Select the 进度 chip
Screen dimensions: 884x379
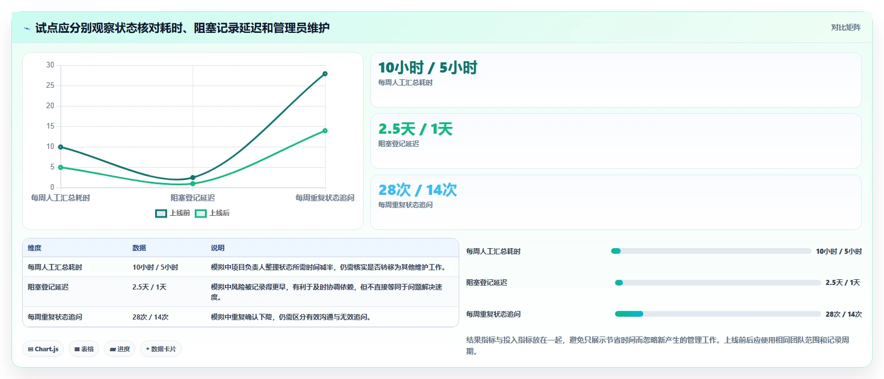[119, 349]
